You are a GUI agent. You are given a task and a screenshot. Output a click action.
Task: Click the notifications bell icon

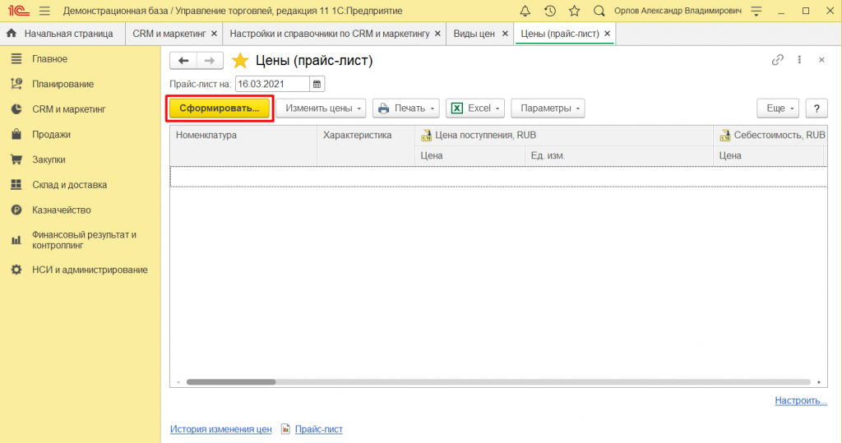tap(525, 11)
